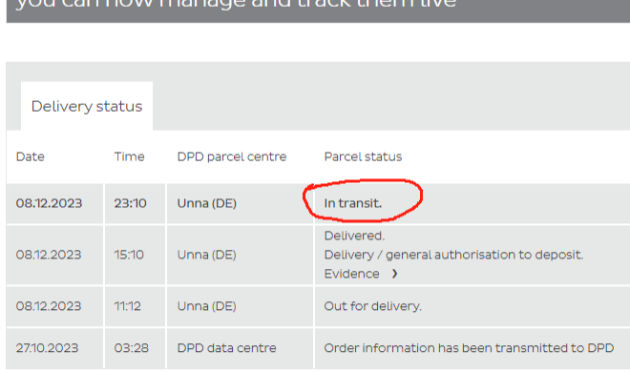This screenshot has width=630, height=372.
Task: Click the Evidence link
Action: pos(351,274)
